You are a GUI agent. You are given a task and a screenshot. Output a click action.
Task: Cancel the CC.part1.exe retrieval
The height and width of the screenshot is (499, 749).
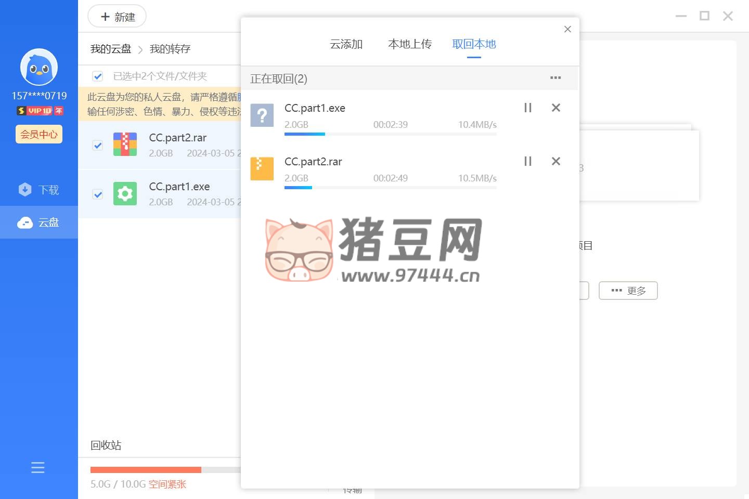(556, 108)
